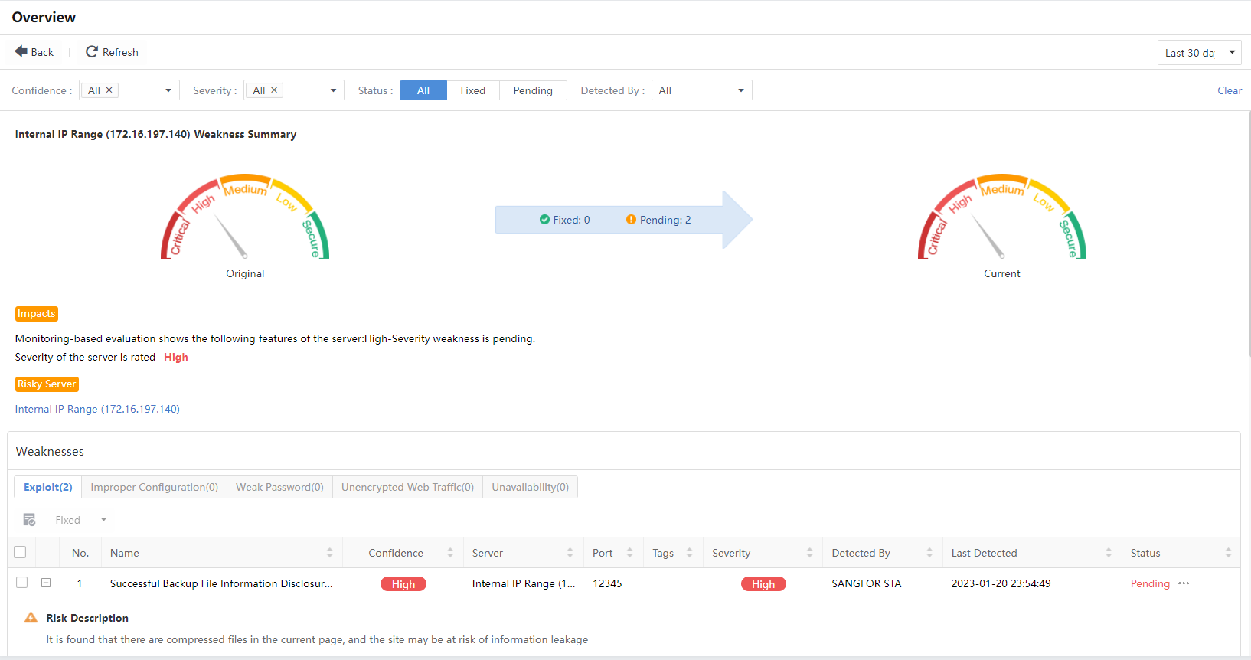The image size is (1251, 660).
Task: Expand the Fixed action dropdown arrow
Action: (103, 520)
